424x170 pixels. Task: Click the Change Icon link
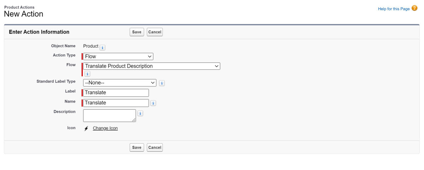pos(105,128)
